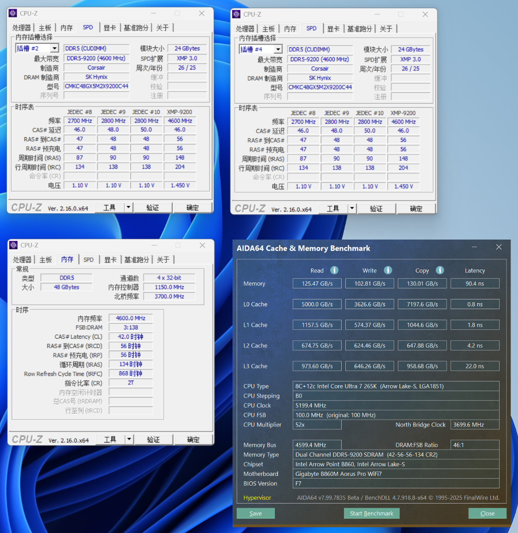
Task: Open 显卡 tab in slot #4 window
Action: pos(333,29)
